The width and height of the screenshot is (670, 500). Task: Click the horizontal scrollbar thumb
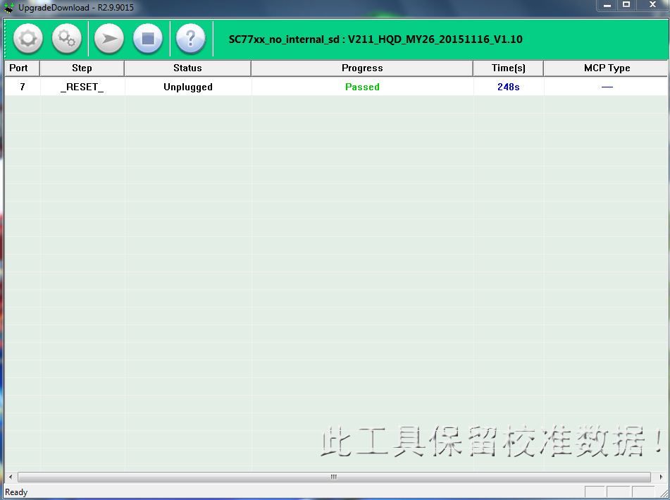pos(334,477)
